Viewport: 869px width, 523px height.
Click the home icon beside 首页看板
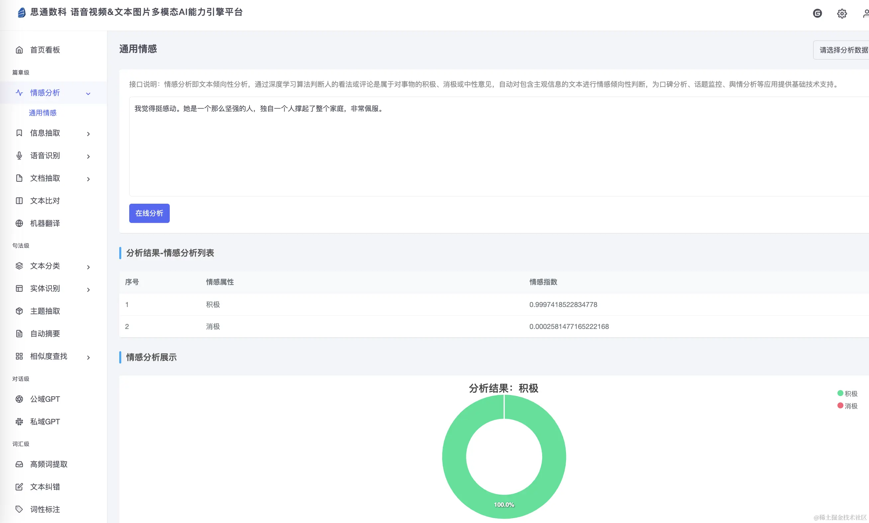(x=19, y=50)
